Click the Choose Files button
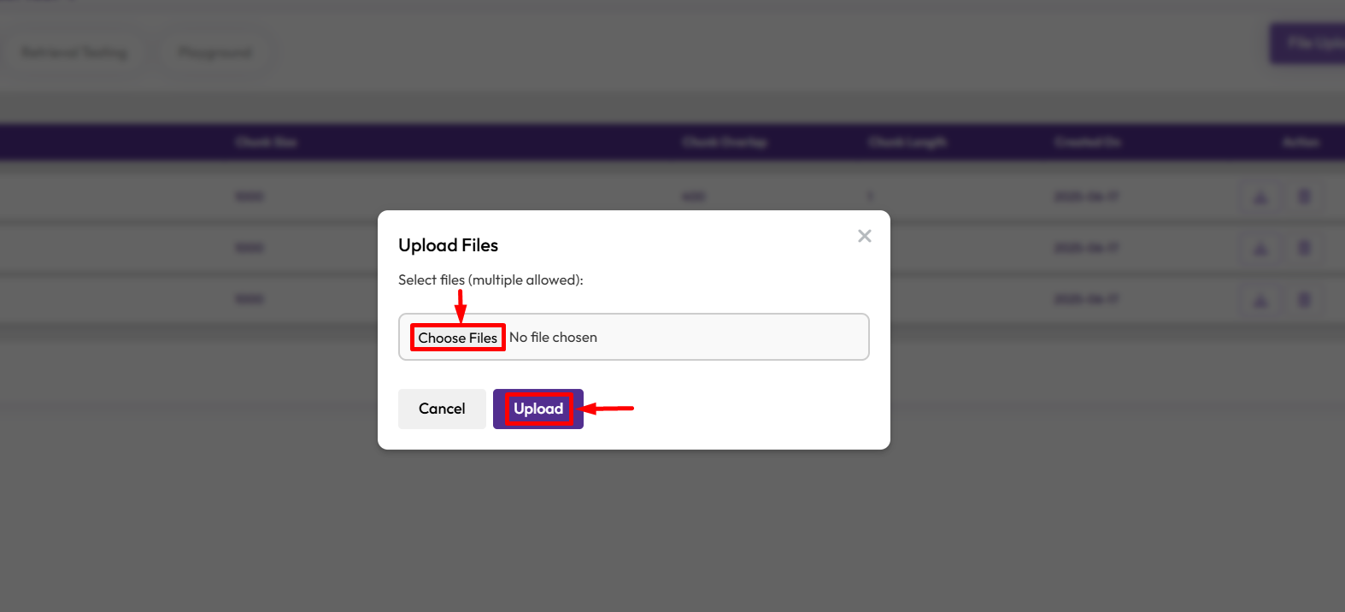Screen dimensions: 1345x612 tap(457, 338)
